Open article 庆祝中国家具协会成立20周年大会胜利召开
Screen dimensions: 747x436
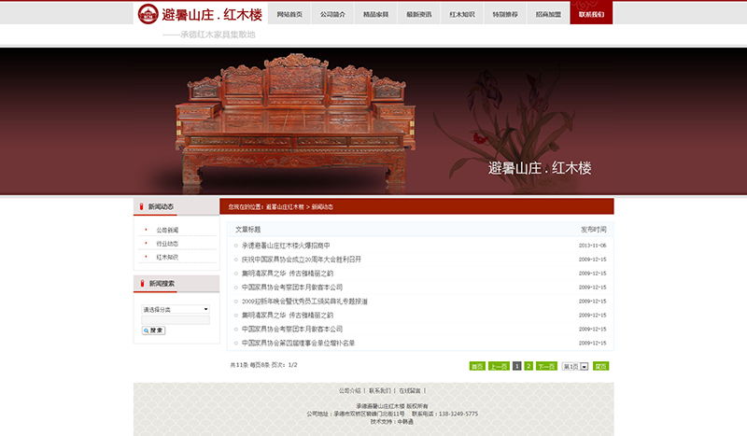302,260
